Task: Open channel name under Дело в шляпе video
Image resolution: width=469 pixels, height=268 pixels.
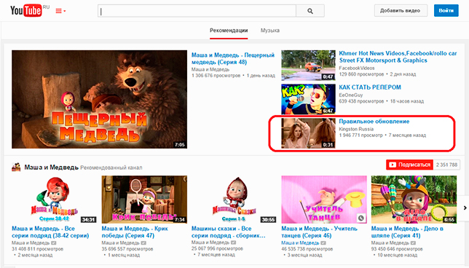Action: (390, 243)
